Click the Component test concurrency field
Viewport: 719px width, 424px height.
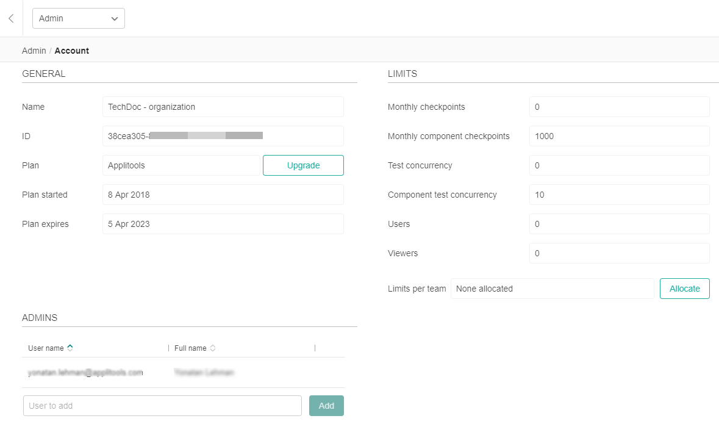[x=619, y=195]
